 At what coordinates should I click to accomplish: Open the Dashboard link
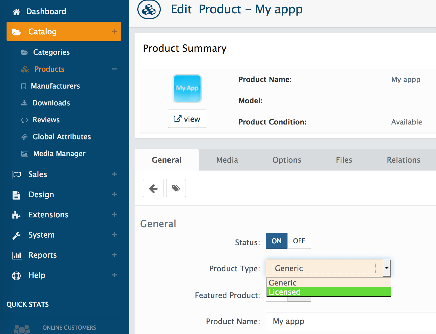[x=46, y=11]
